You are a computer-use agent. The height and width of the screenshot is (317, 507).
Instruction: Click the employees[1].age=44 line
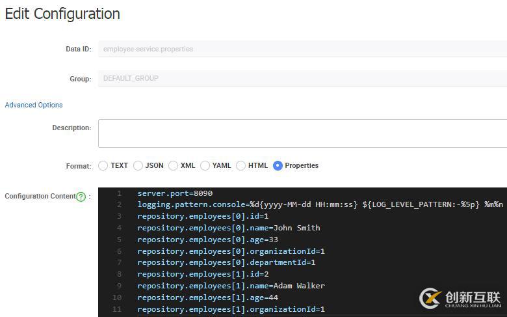(x=207, y=297)
